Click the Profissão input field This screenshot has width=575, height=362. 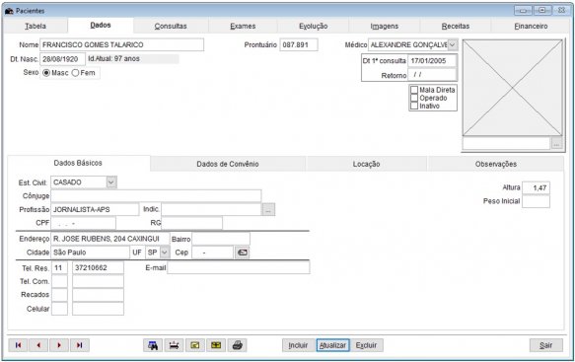click(95, 209)
